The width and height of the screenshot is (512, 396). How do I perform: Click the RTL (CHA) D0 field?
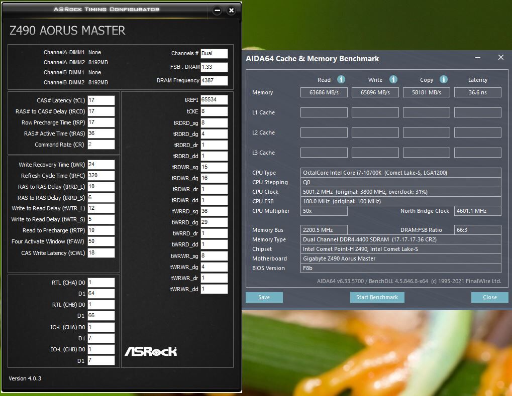[x=101, y=283]
